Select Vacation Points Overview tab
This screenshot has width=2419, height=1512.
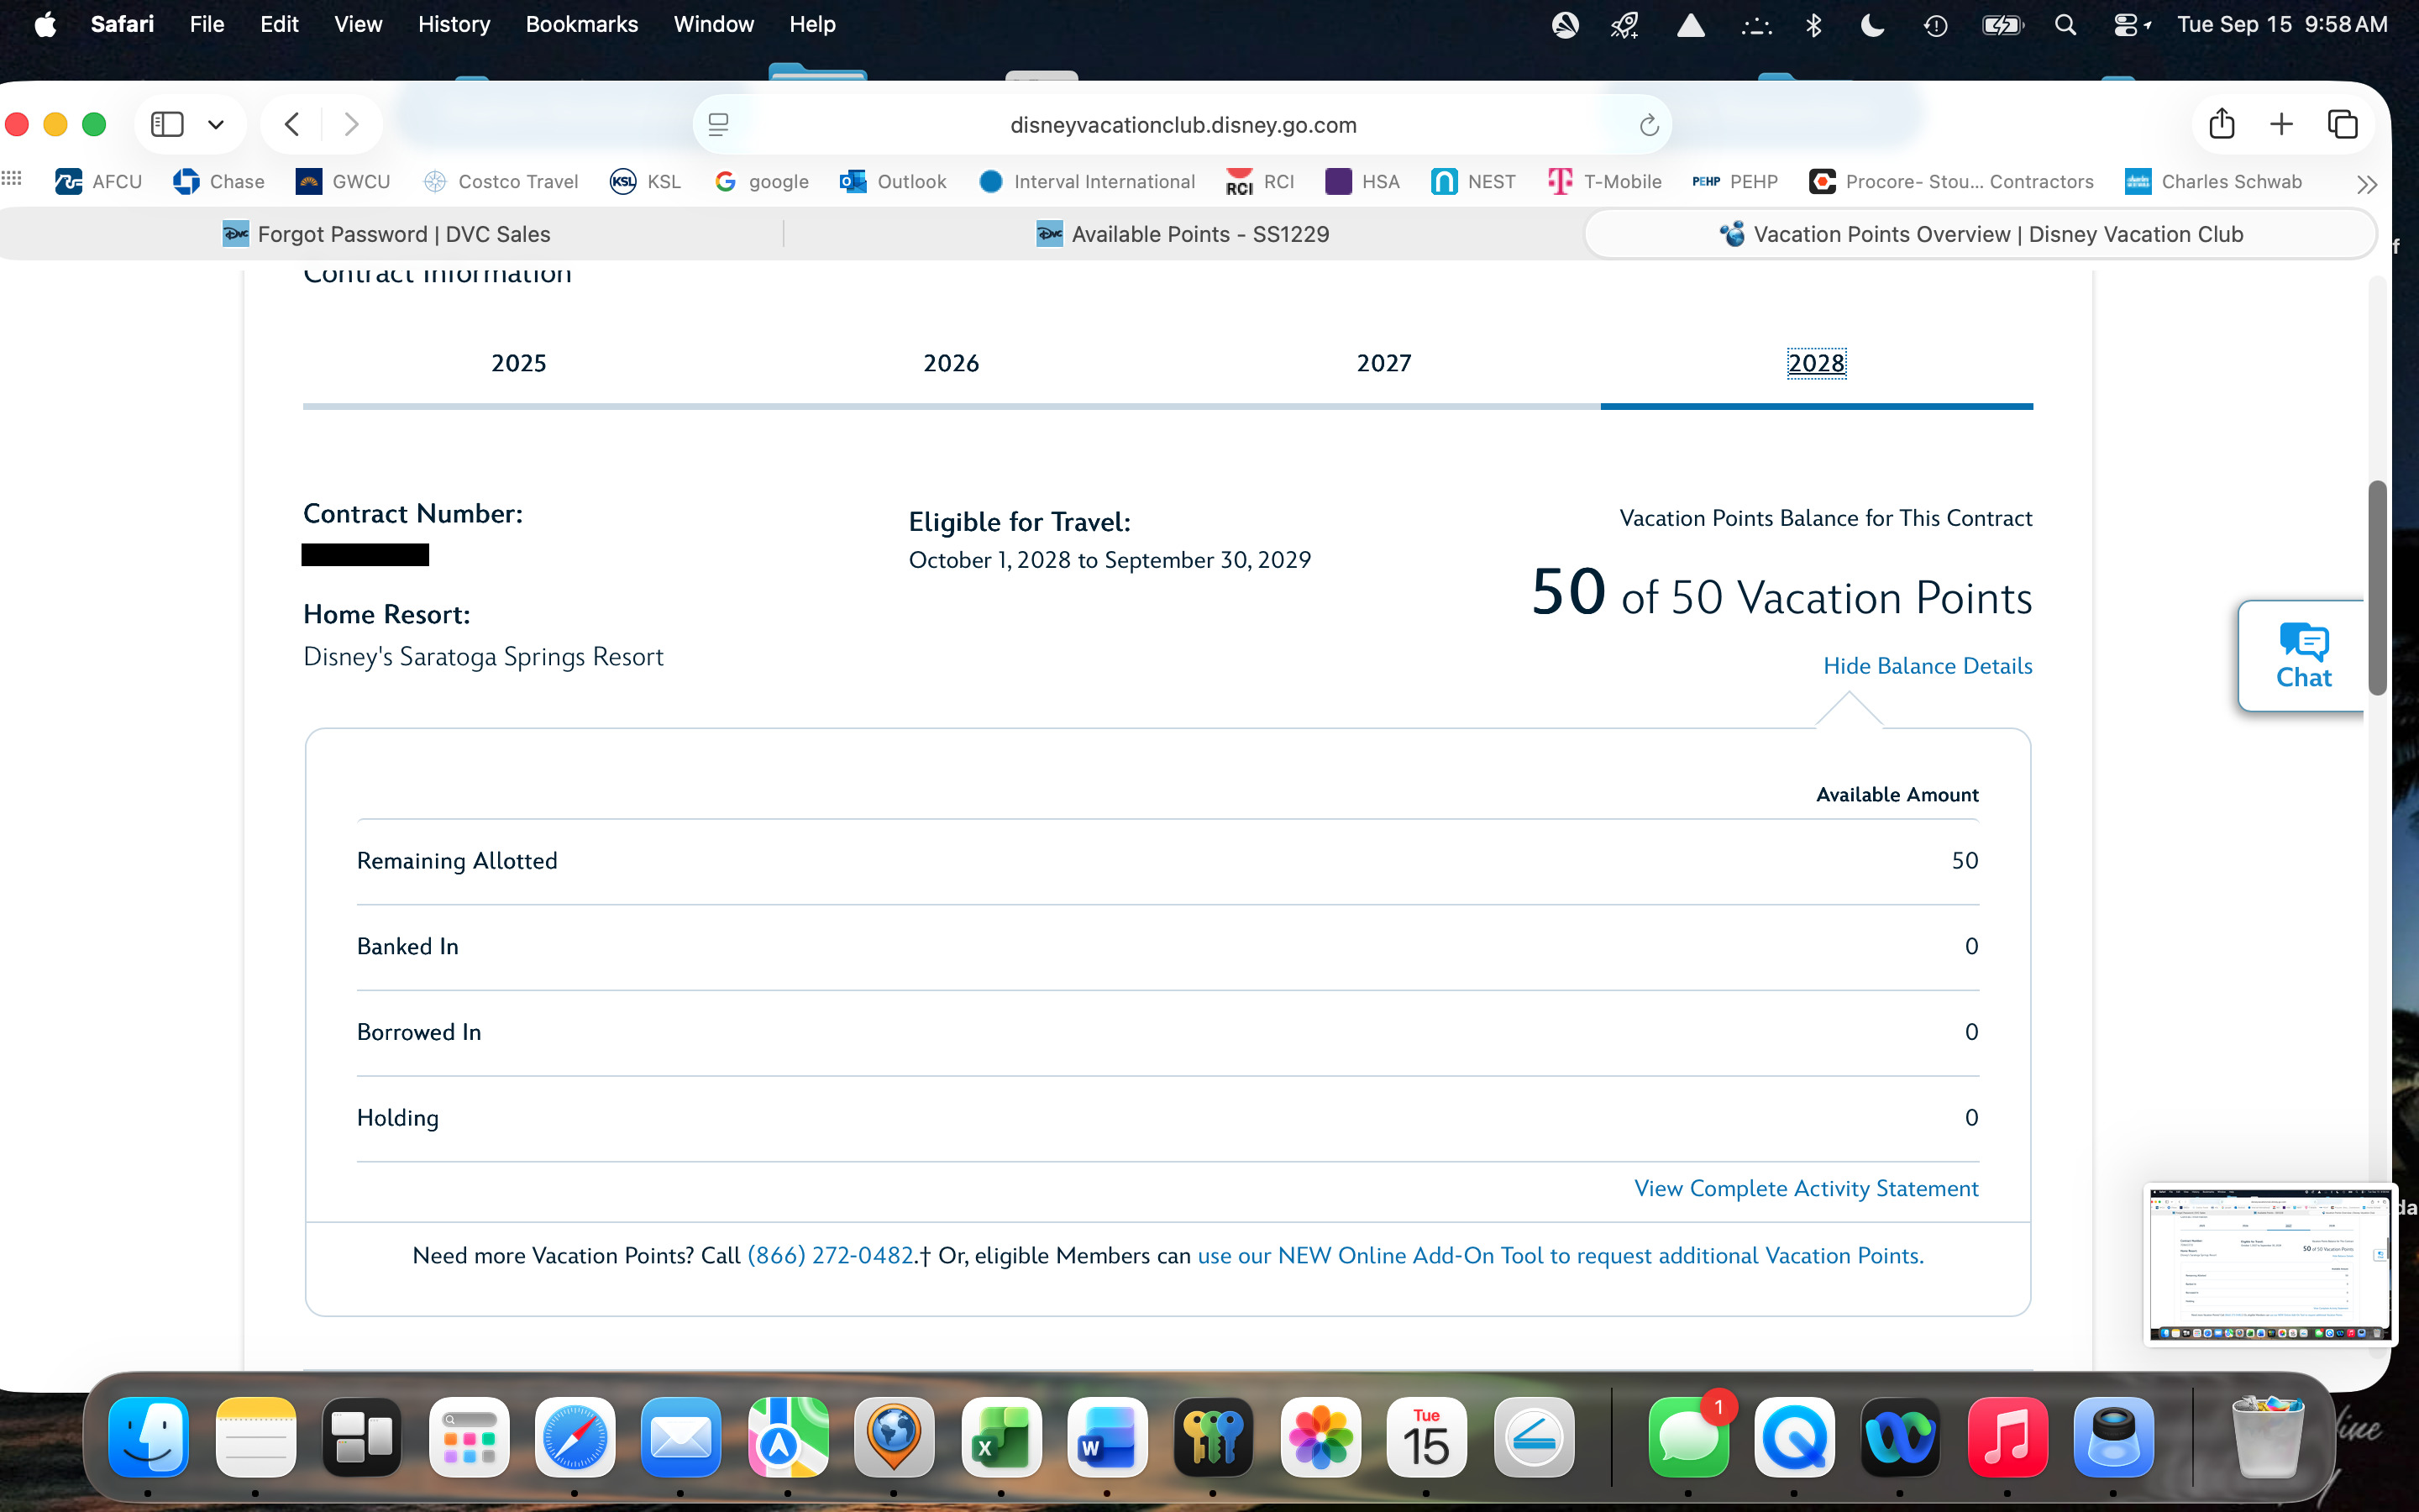(x=1981, y=234)
